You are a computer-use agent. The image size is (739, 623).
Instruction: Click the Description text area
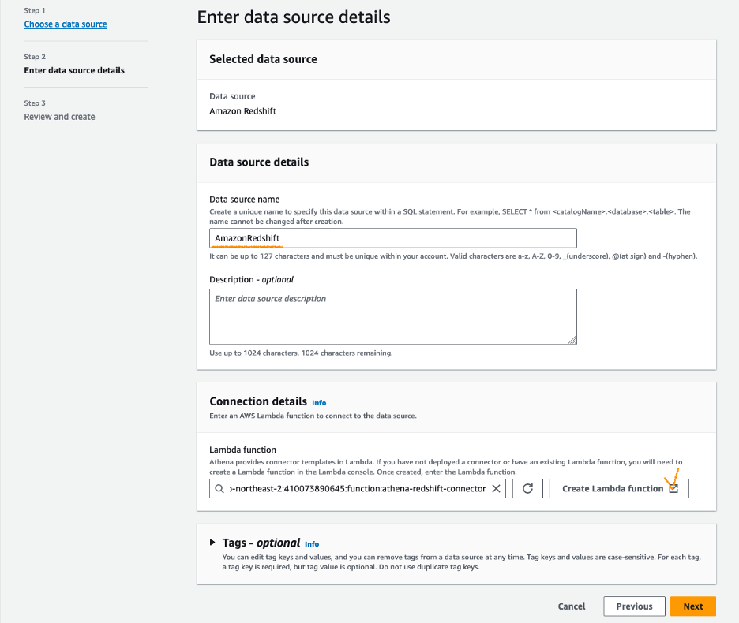pos(393,316)
